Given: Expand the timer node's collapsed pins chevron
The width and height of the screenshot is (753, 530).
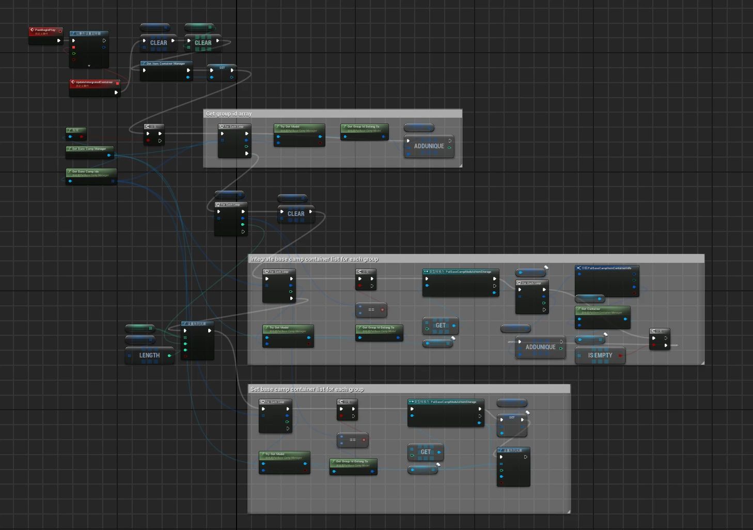Looking at the screenshot, I should click(x=89, y=66).
